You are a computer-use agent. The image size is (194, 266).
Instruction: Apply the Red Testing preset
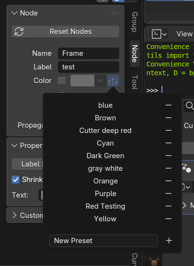click(x=106, y=206)
